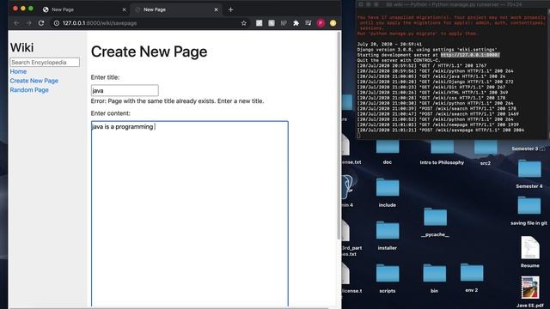Click the yellow circle update icon

[333, 23]
